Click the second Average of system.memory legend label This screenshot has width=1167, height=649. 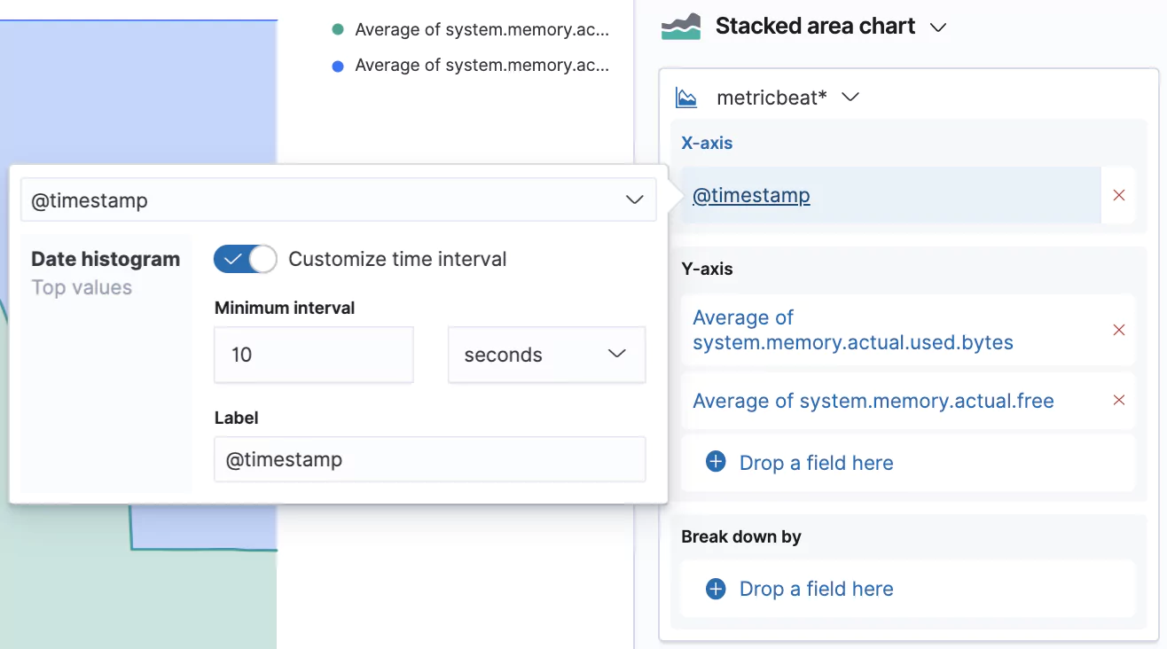pyautogui.click(x=482, y=66)
